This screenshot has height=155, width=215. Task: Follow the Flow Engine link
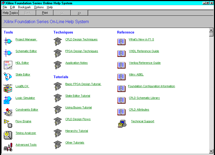(x=23, y=122)
